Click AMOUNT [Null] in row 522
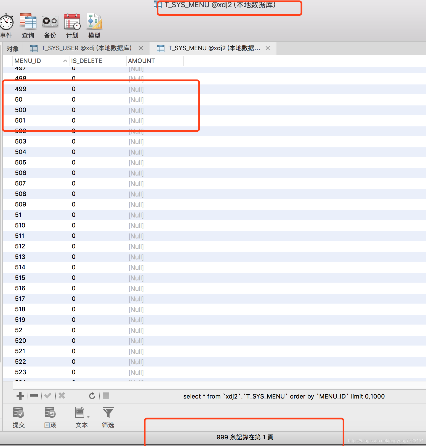 (136, 362)
